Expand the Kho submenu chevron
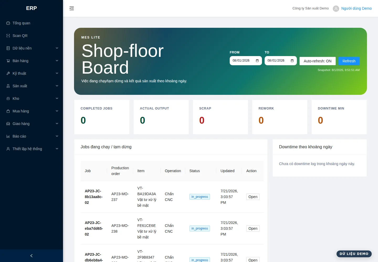The image size is (378, 262). 57,99
